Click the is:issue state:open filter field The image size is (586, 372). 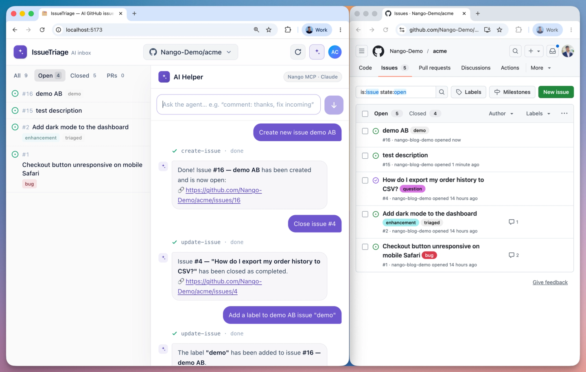[x=396, y=92]
